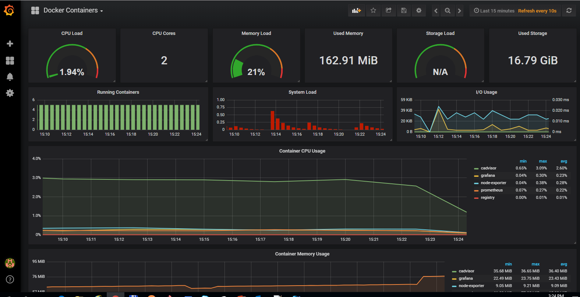The width and height of the screenshot is (580, 297).
Task: Sort Memory Usage legend by min column
Action: point(508,264)
